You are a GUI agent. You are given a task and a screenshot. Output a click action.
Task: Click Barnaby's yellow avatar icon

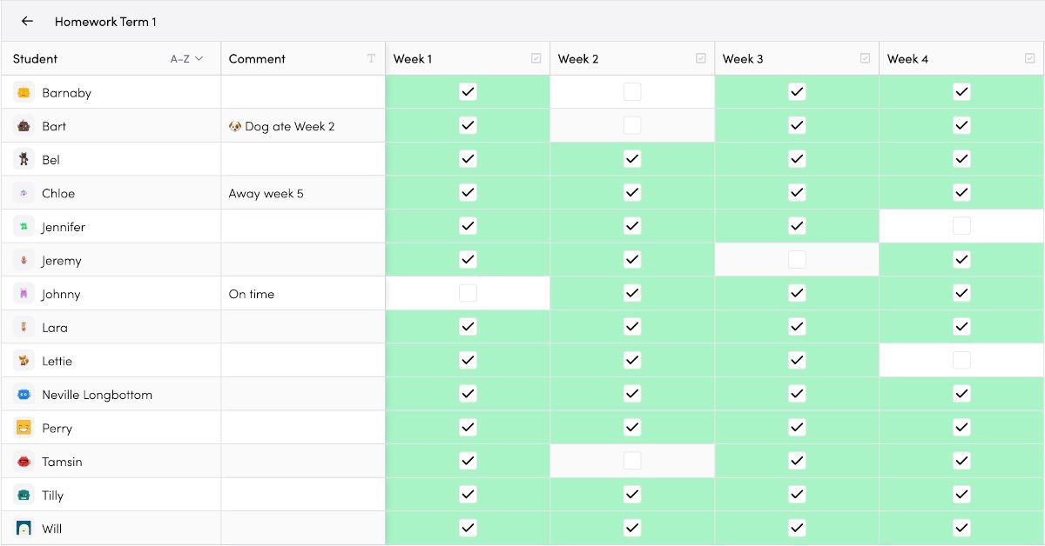(x=24, y=92)
